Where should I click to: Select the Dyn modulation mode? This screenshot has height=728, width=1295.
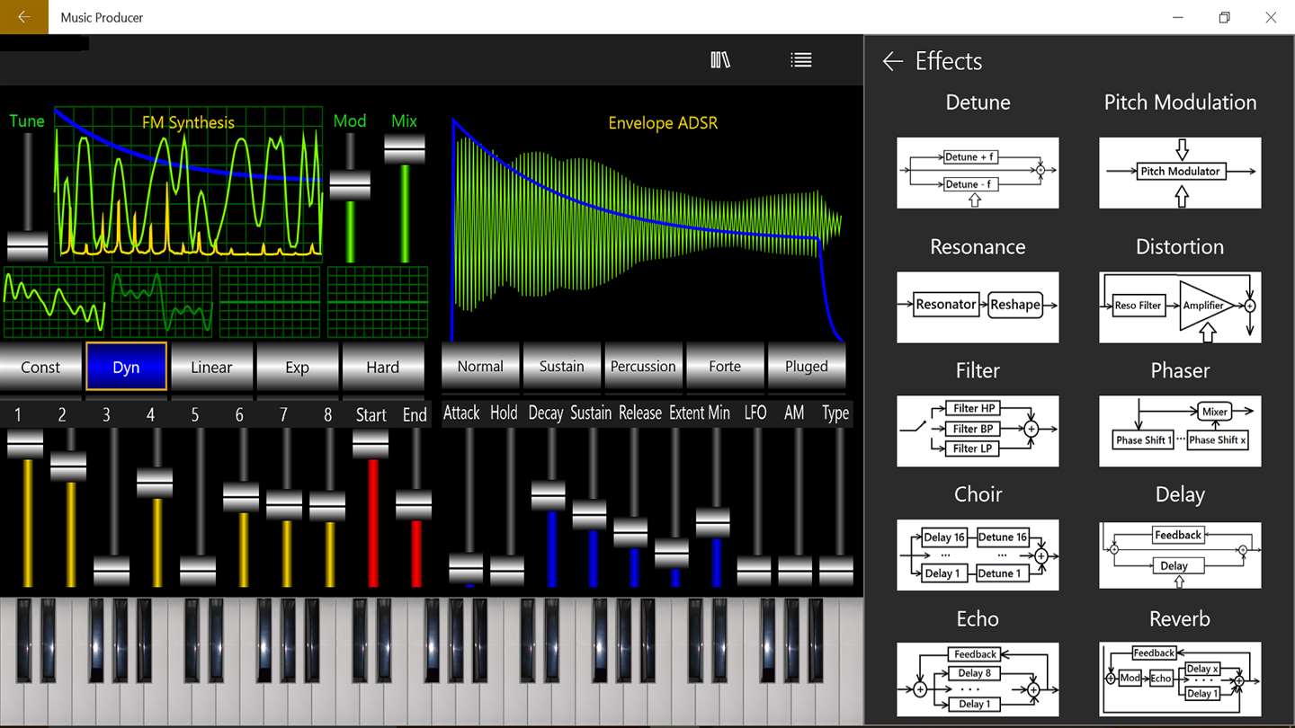[x=126, y=367]
